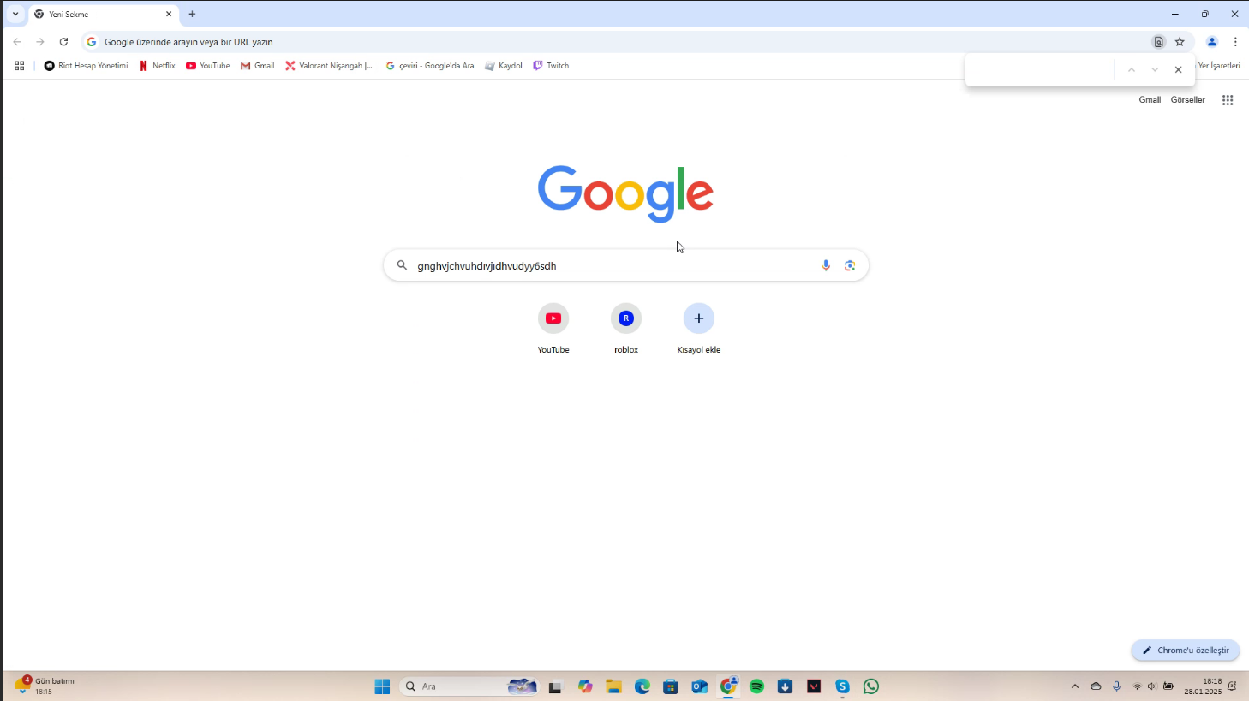The height and width of the screenshot is (701, 1249).
Task: Open the Gün batımı weather widget
Action: (45, 686)
